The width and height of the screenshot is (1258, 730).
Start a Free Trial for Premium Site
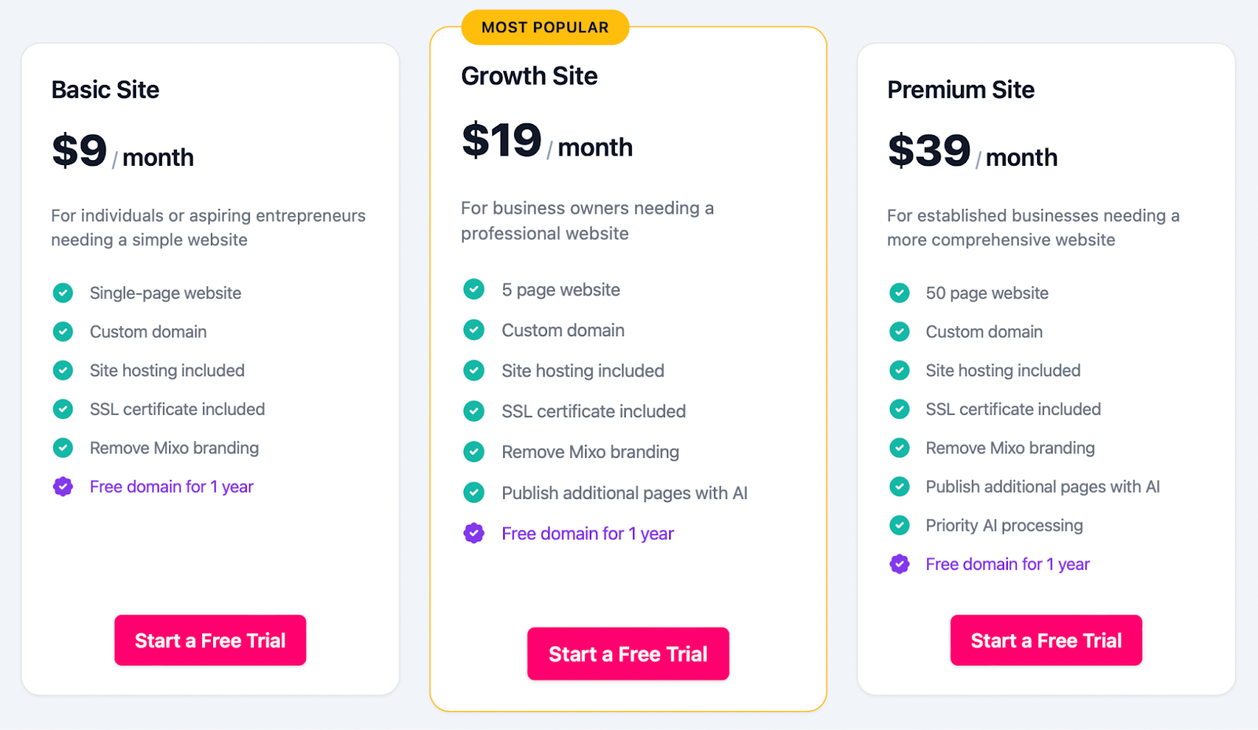[1046, 640]
